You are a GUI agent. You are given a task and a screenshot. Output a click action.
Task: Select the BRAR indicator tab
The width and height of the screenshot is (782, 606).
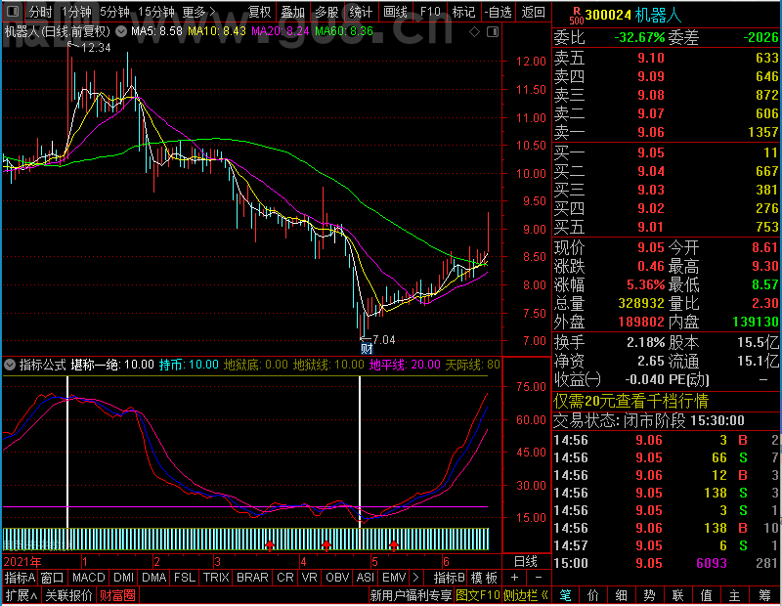[252, 578]
